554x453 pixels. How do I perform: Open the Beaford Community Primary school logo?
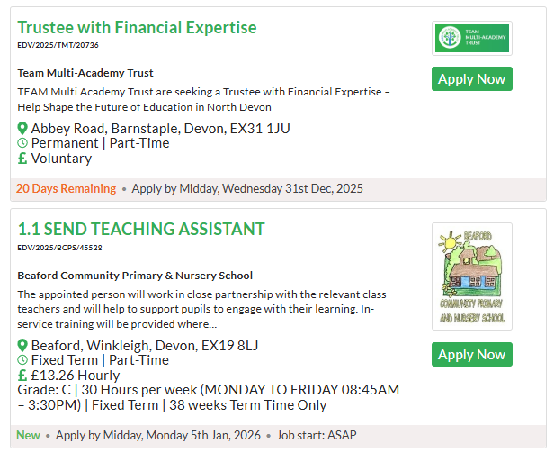click(x=471, y=278)
